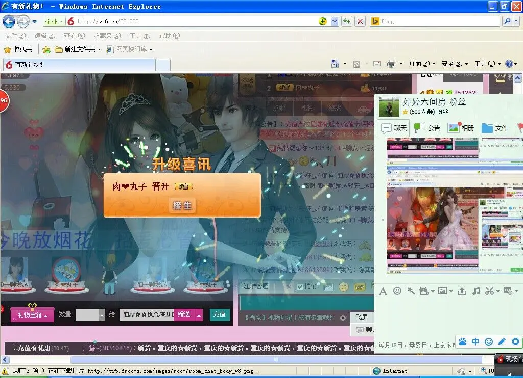
Task: Toggle the 悄悄 whisper checkbox
Action: (300, 286)
